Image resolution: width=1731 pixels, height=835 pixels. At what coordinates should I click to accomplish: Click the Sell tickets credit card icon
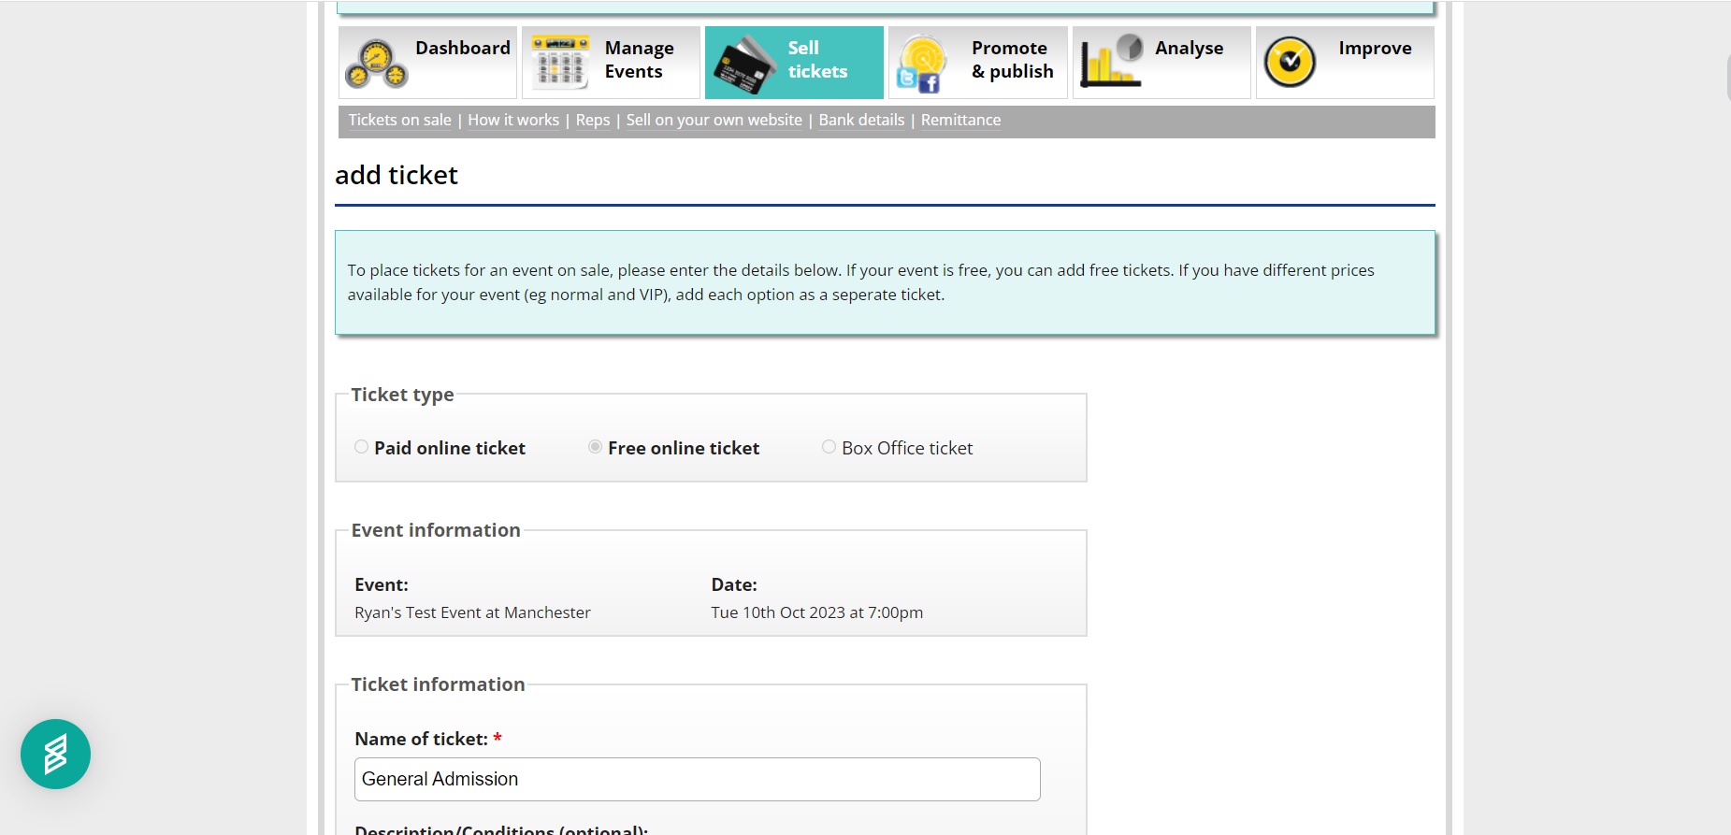click(743, 64)
